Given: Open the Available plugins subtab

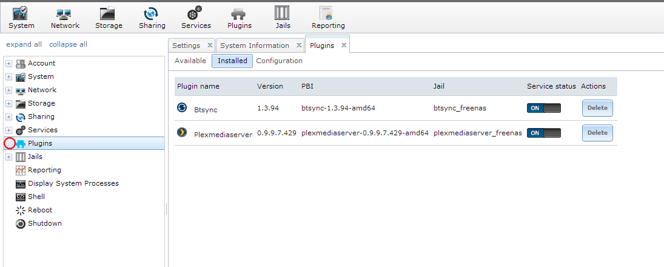Looking at the screenshot, I should [190, 61].
